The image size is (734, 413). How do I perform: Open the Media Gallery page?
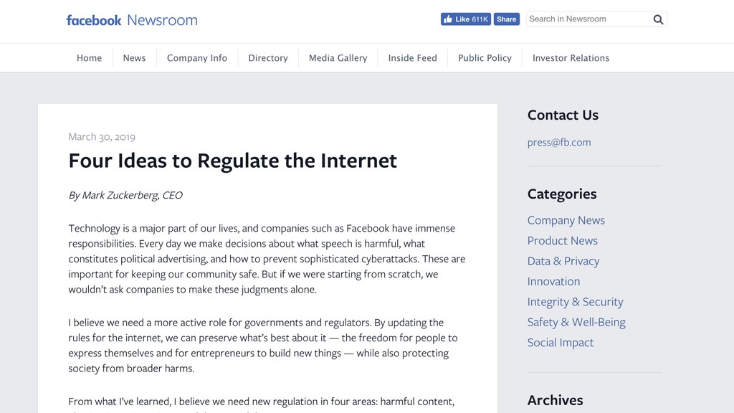(338, 58)
